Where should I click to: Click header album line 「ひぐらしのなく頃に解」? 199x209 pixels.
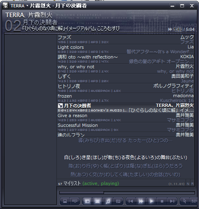tap(71, 28)
